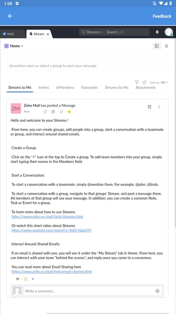Set a reminder with the alarm clock icon
This screenshot has width=176, height=314.
pos(149,107)
